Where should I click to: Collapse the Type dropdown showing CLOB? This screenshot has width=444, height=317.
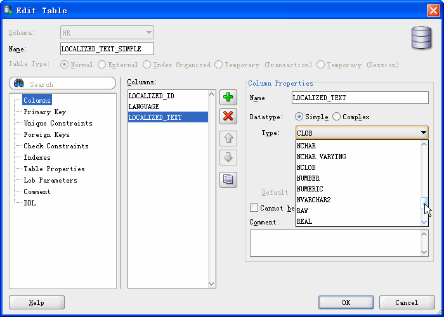pyautogui.click(x=423, y=133)
